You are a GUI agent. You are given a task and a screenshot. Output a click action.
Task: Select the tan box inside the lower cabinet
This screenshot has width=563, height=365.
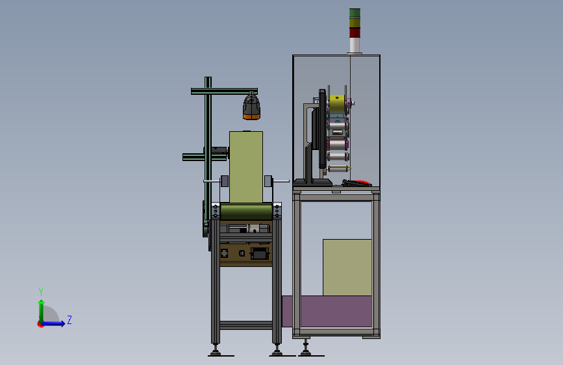pyautogui.click(x=347, y=268)
